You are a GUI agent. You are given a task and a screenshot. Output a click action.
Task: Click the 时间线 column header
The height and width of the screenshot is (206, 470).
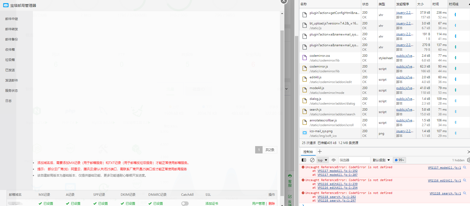click(x=459, y=4)
